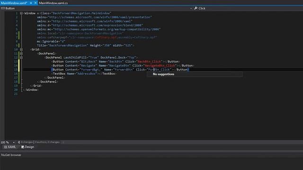Close the MainWindow.xaml tab
The width and height of the screenshot is (303, 170).
click(x=36, y=3)
